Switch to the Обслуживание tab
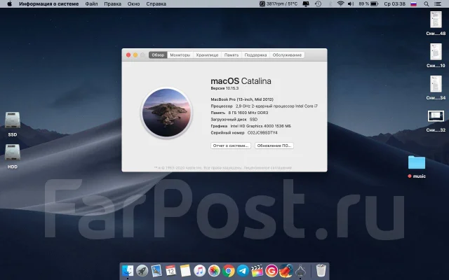The image size is (449, 280). pyautogui.click(x=287, y=55)
